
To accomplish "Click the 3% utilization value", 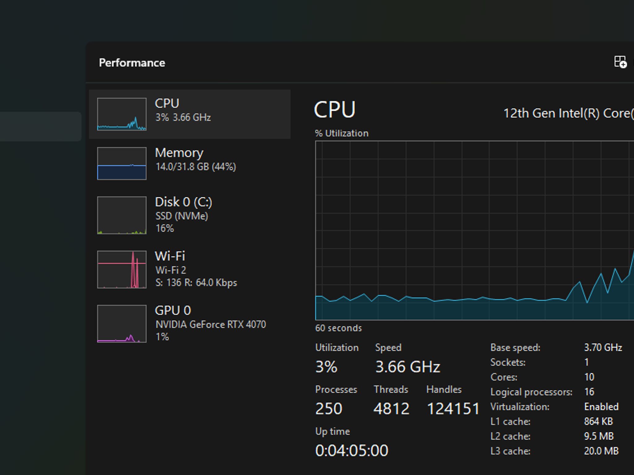I will [x=326, y=367].
